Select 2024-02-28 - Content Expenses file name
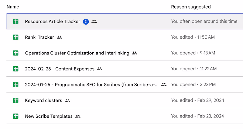243x129 pixels. 60,69
